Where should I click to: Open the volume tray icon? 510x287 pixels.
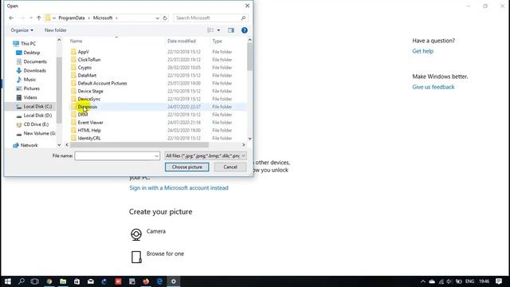click(x=449, y=281)
